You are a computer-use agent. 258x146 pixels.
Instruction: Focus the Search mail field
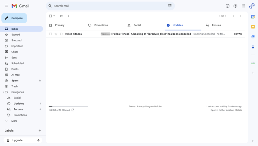click(x=110, y=6)
